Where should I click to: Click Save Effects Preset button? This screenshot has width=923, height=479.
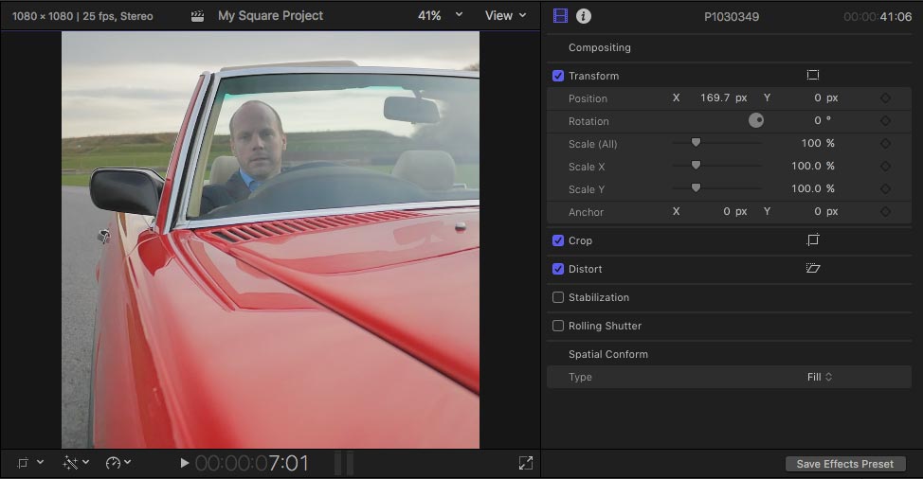[x=844, y=464]
